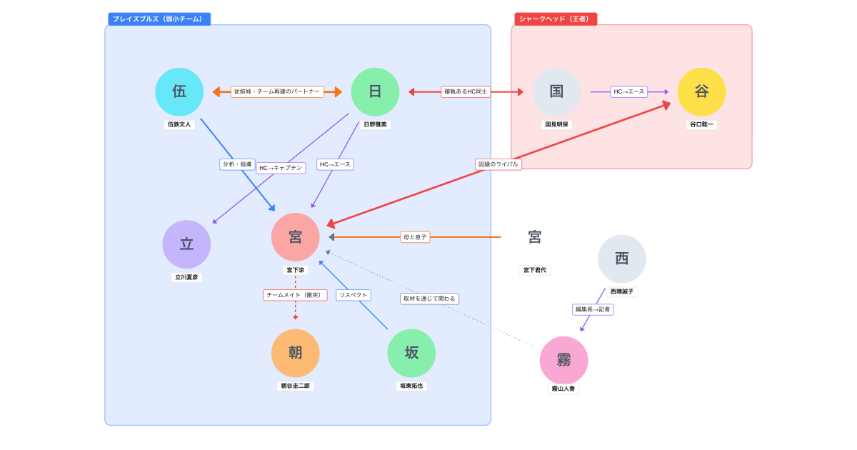The image size is (857, 450).
Task: Click the 確執あるHC同士 edge label
Action: point(466,91)
